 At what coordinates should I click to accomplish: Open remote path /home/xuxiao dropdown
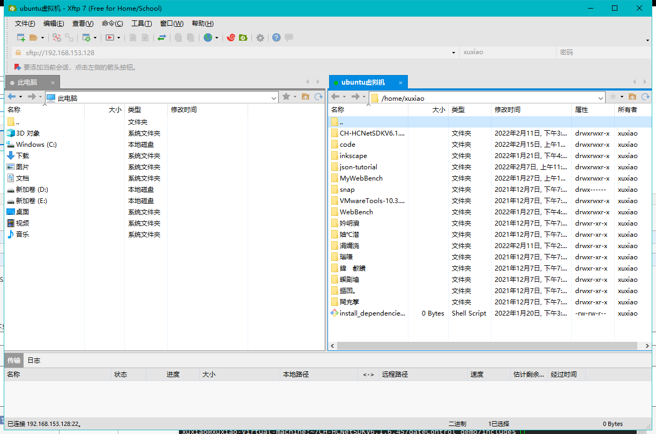[x=601, y=98]
